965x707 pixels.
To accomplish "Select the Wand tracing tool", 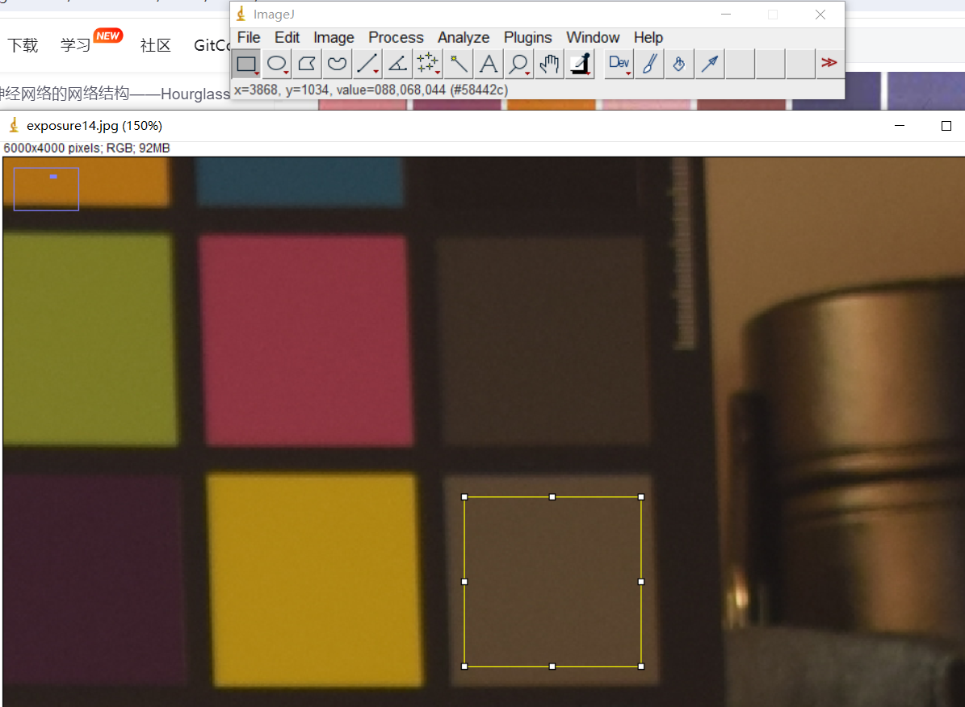I will 459,64.
